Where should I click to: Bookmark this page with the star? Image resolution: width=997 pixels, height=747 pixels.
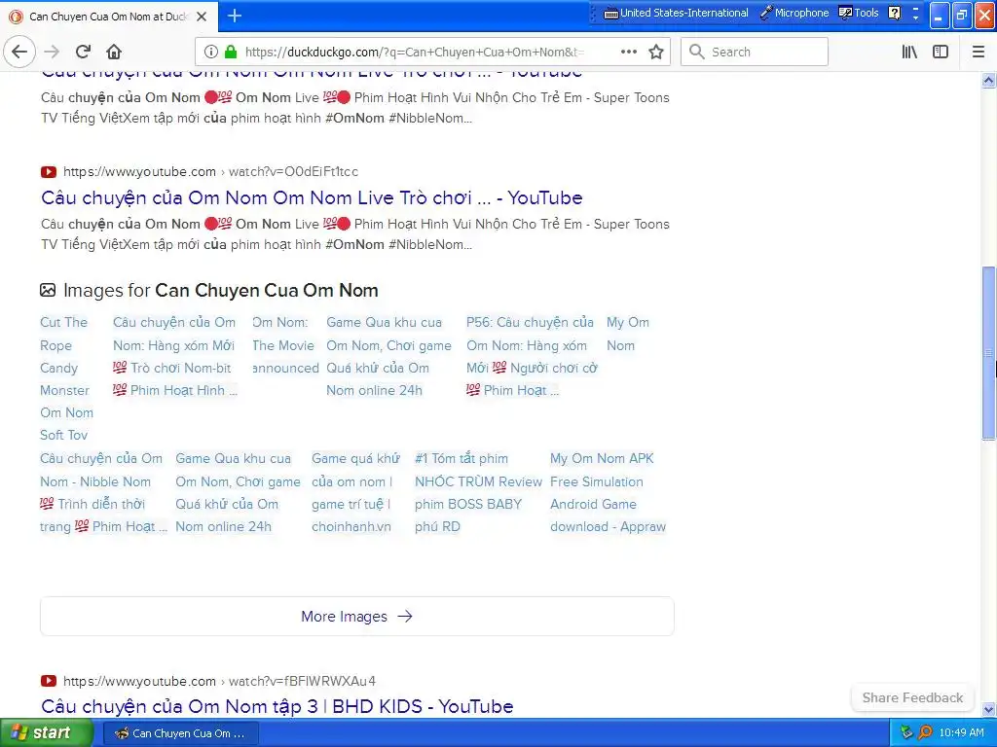pyautogui.click(x=656, y=52)
